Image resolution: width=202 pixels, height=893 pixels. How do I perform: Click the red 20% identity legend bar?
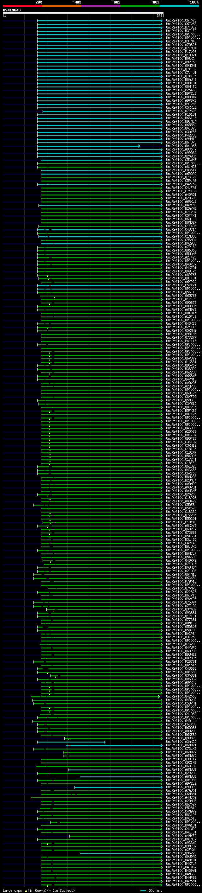pos(22,6)
